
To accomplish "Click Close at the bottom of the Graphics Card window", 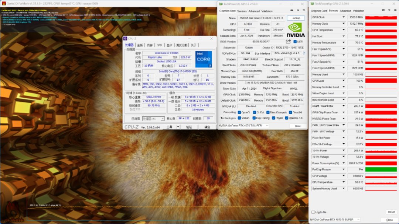I will click(298, 126).
